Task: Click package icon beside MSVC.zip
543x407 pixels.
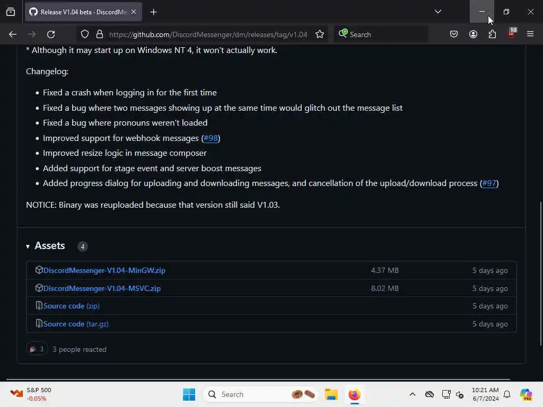Action: [x=39, y=288]
